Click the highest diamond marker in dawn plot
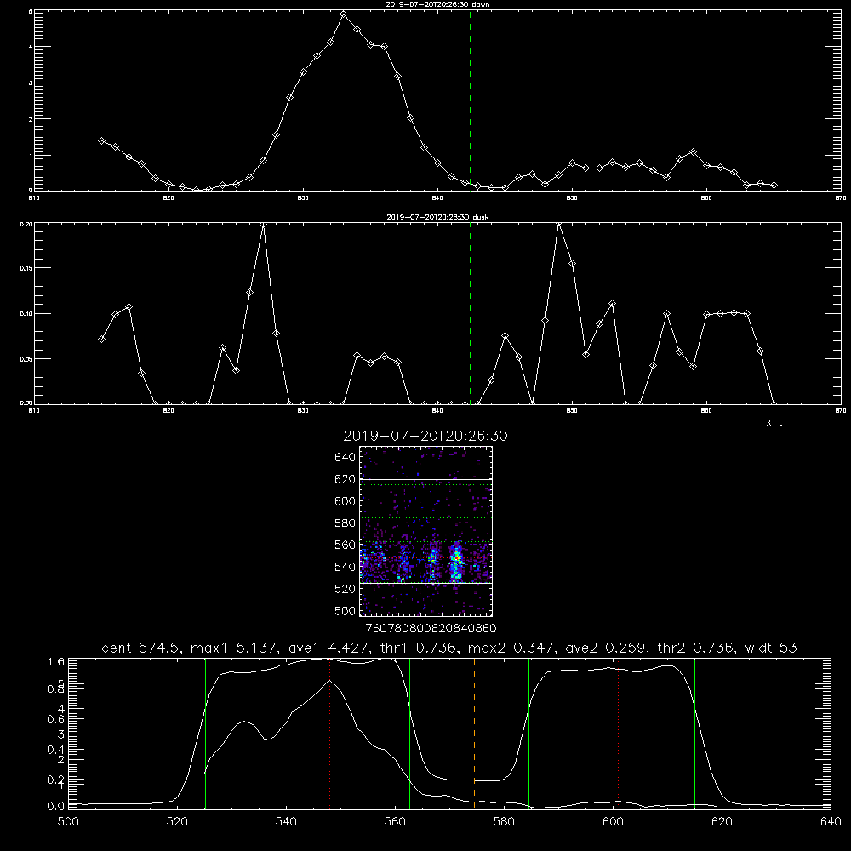The width and height of the screenshot is (851, 851). click(x=343, y=14)
